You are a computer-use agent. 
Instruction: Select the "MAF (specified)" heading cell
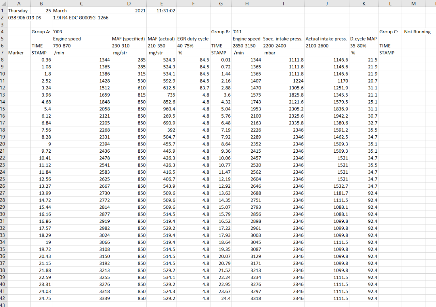coord(128,39)
